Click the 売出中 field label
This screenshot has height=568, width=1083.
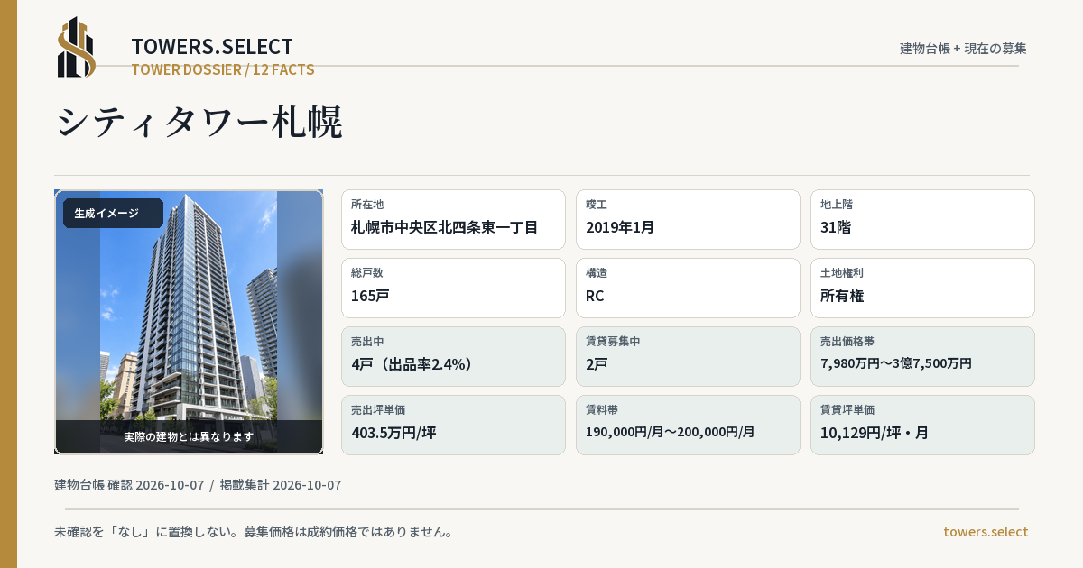point(367,342)
